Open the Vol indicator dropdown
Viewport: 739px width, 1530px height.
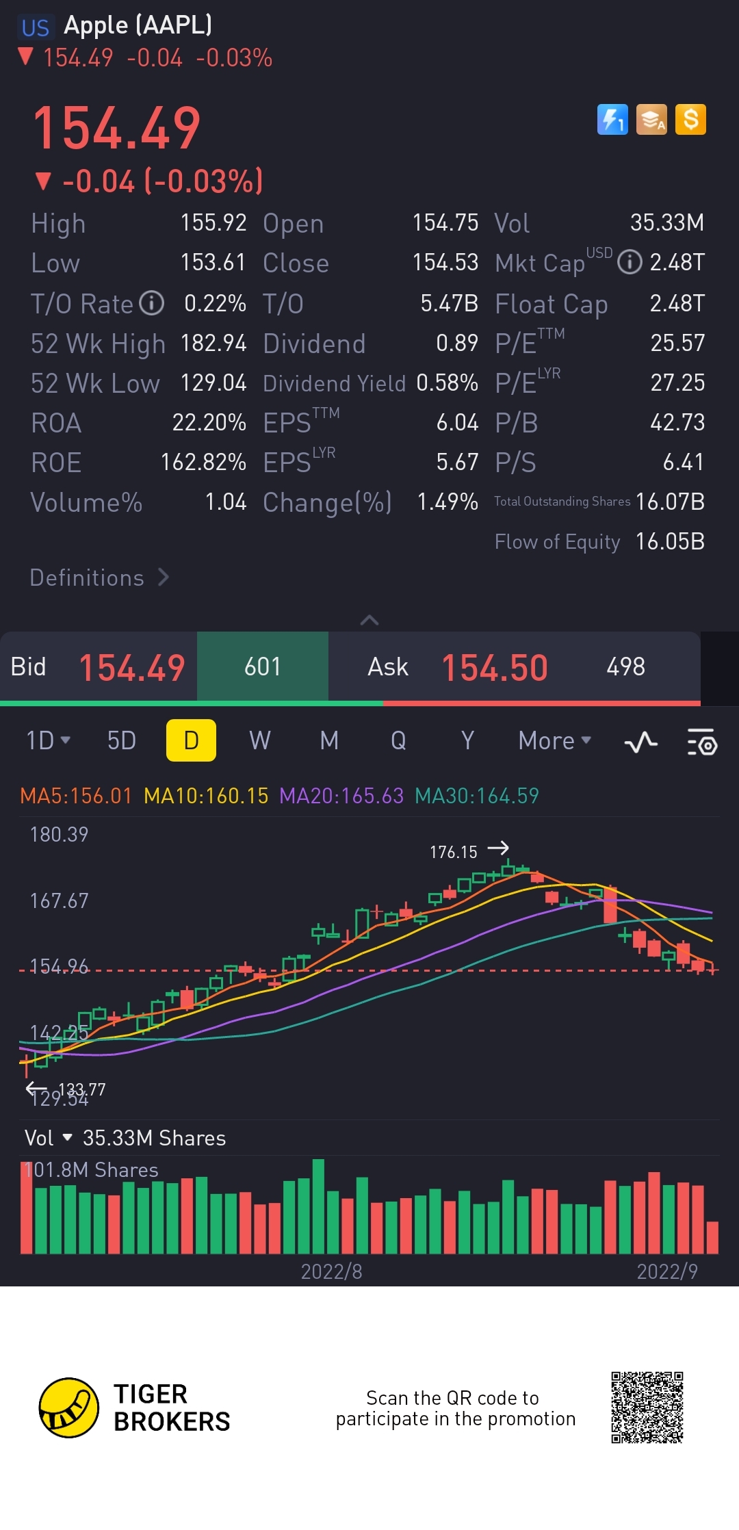[x=48, y=1138]
